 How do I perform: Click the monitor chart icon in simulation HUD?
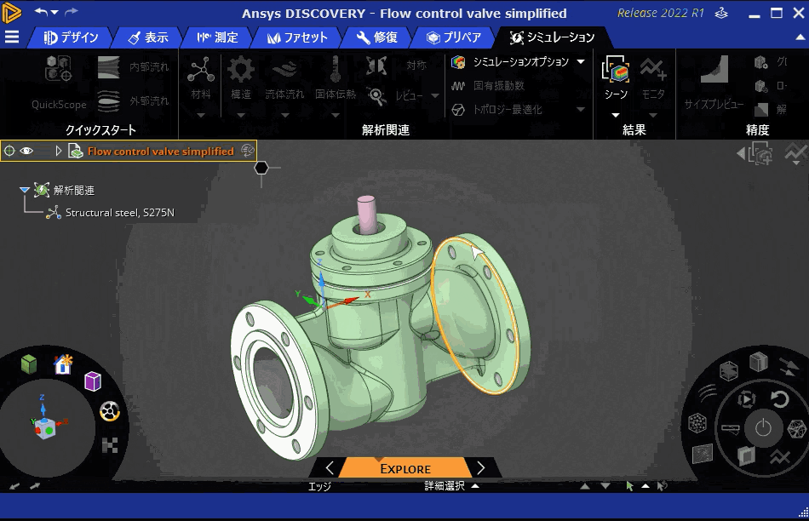(x=779, y=457)
